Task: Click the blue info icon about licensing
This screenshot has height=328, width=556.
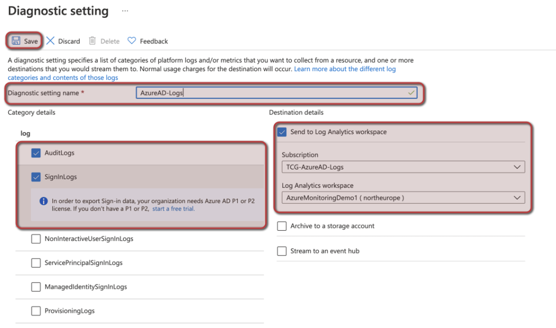Action: click(44, 201)
